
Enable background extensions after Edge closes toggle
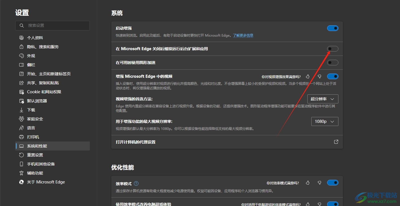pyautogui.click(x=332, y=49)
